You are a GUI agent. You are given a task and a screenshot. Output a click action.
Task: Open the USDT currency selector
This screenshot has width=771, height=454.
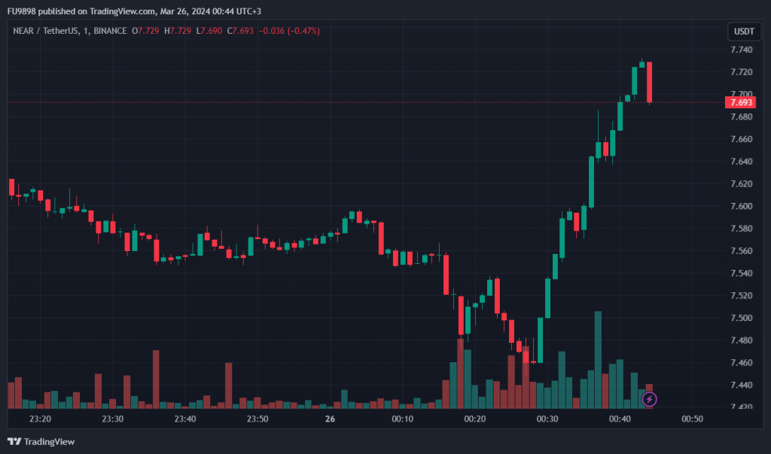744,32
